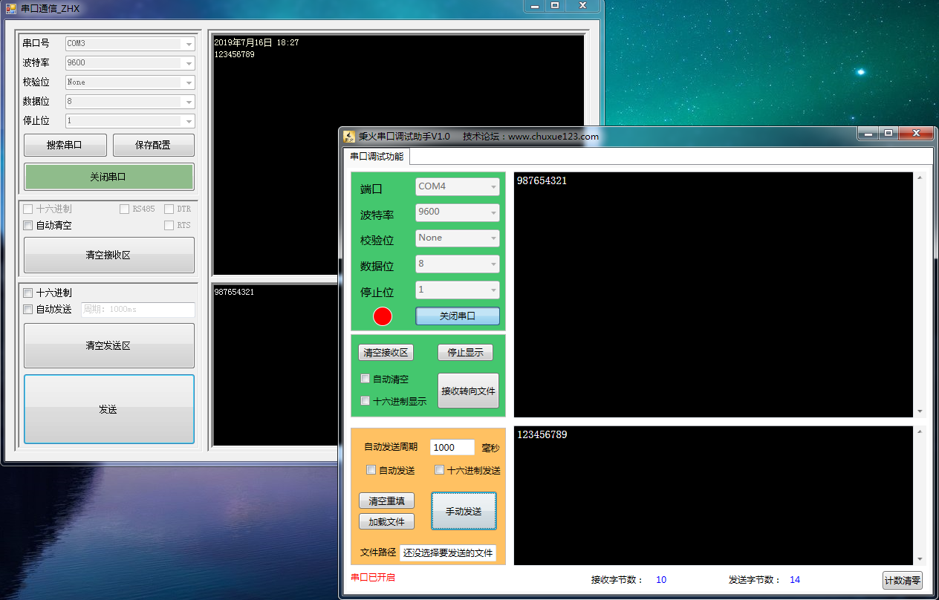Open the 停止位 1 dropdown in 秉火 window
939x600 pixels.
pyautogui.click(x=458, y=290)
